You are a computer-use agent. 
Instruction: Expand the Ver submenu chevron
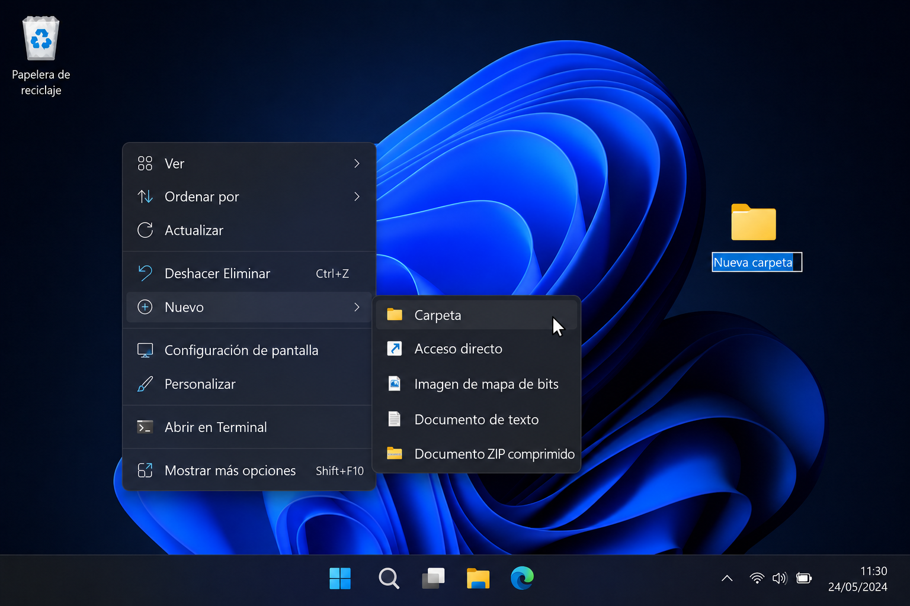tap(357, 163)
